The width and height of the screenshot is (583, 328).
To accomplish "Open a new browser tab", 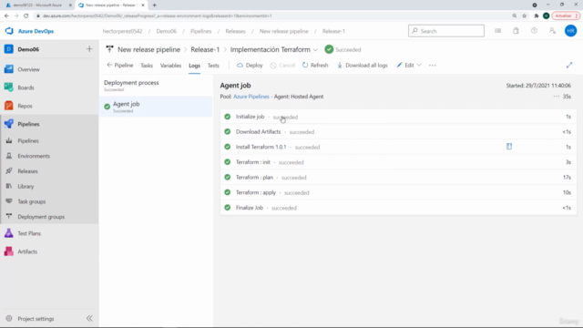I will (x=154, y=5).
